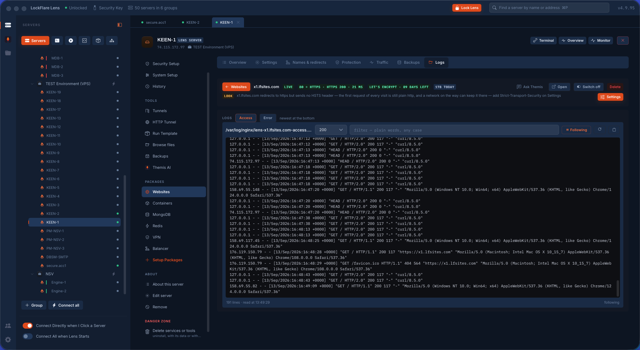
Task: Collapse the NSV group
Action: (x=32, y=274)
